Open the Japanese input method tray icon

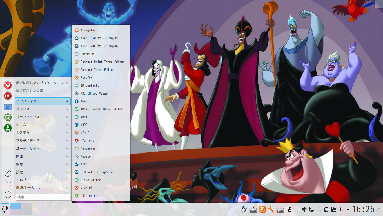click(262, 209)
